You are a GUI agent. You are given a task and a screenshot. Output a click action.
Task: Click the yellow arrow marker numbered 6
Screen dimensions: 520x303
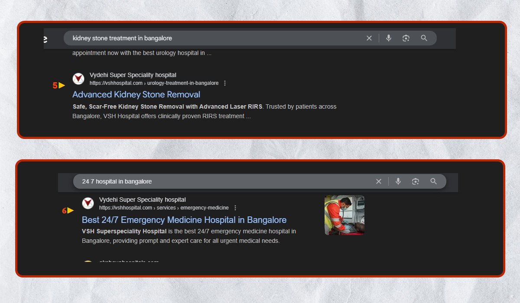point(70,211)
